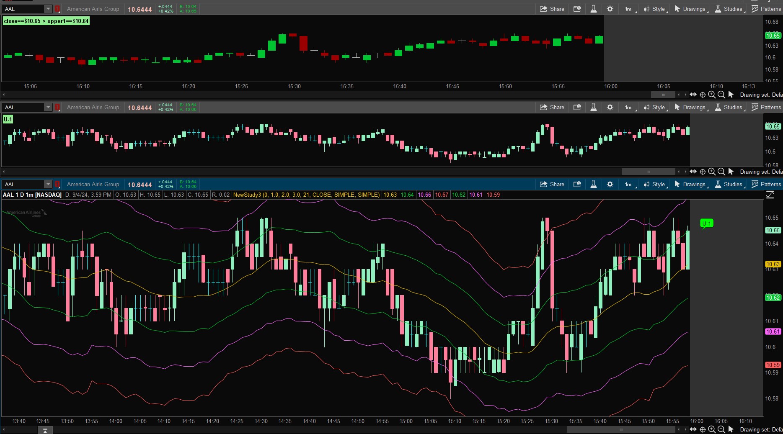
Task: Open Patterns menu in top chart toolbar
Action: (766, 9)
